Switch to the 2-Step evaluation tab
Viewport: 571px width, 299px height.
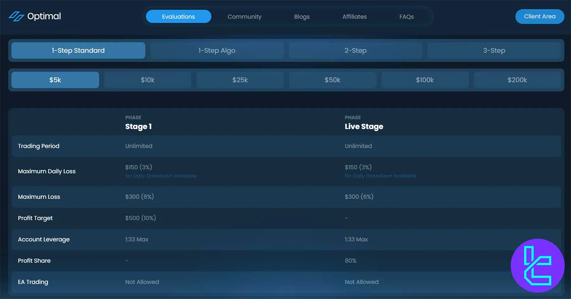[355, 50]
